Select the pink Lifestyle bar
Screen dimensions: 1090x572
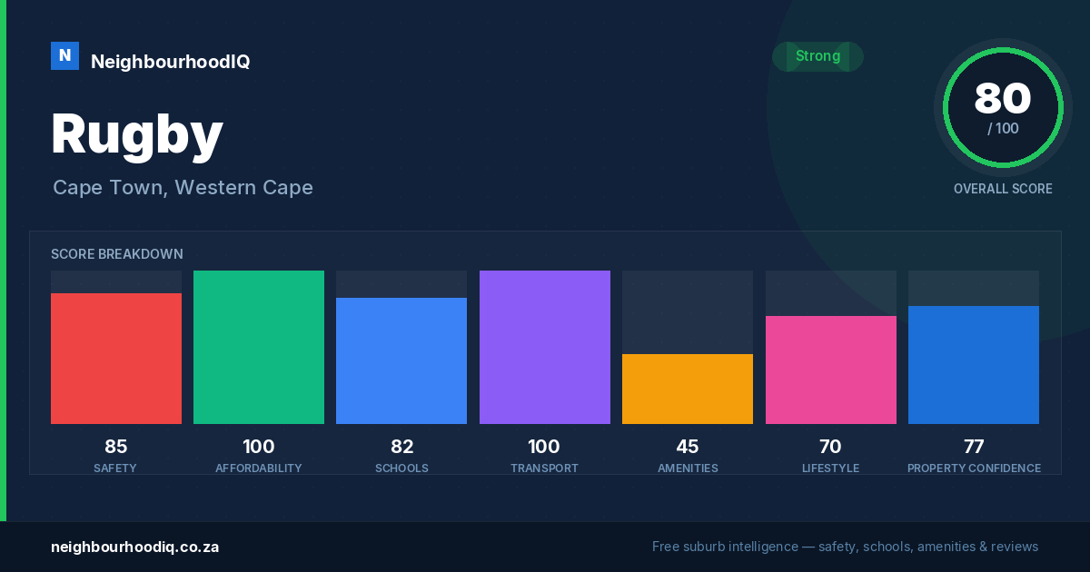pos(831,370)
